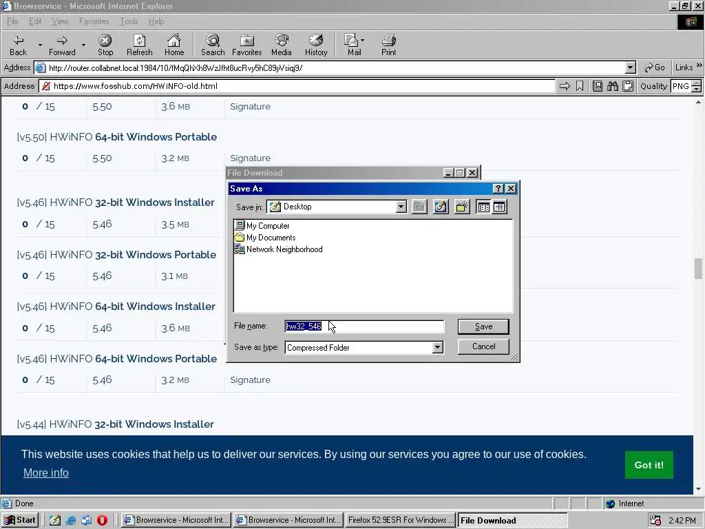
Task: Open the View menu
Action: click(61, 21)
